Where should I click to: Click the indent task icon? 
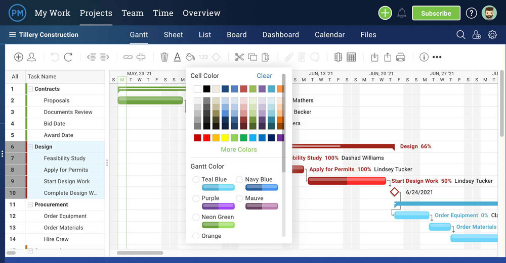click(105, 57)
